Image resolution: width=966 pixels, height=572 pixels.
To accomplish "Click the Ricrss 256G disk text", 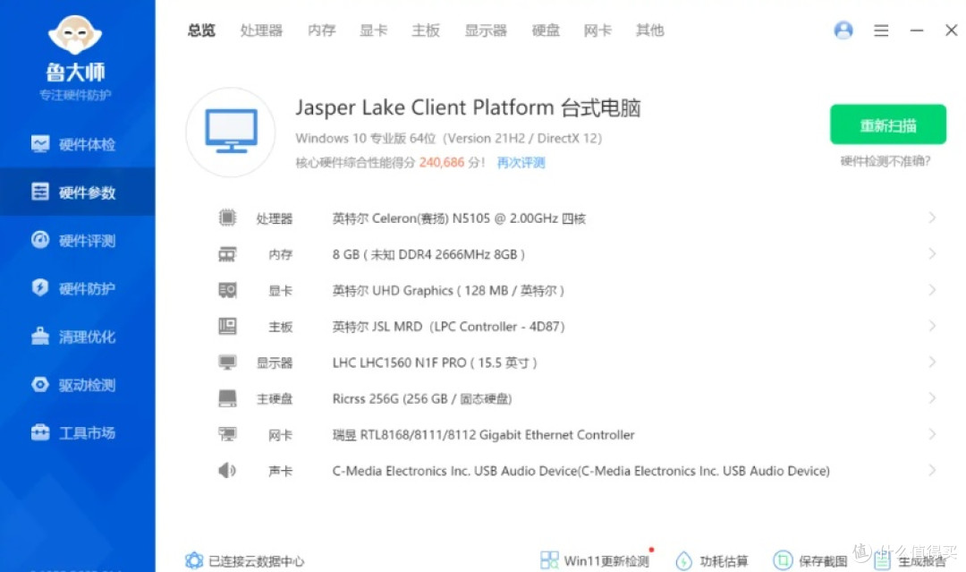I will pyautogui.click(x=422, y=399).
